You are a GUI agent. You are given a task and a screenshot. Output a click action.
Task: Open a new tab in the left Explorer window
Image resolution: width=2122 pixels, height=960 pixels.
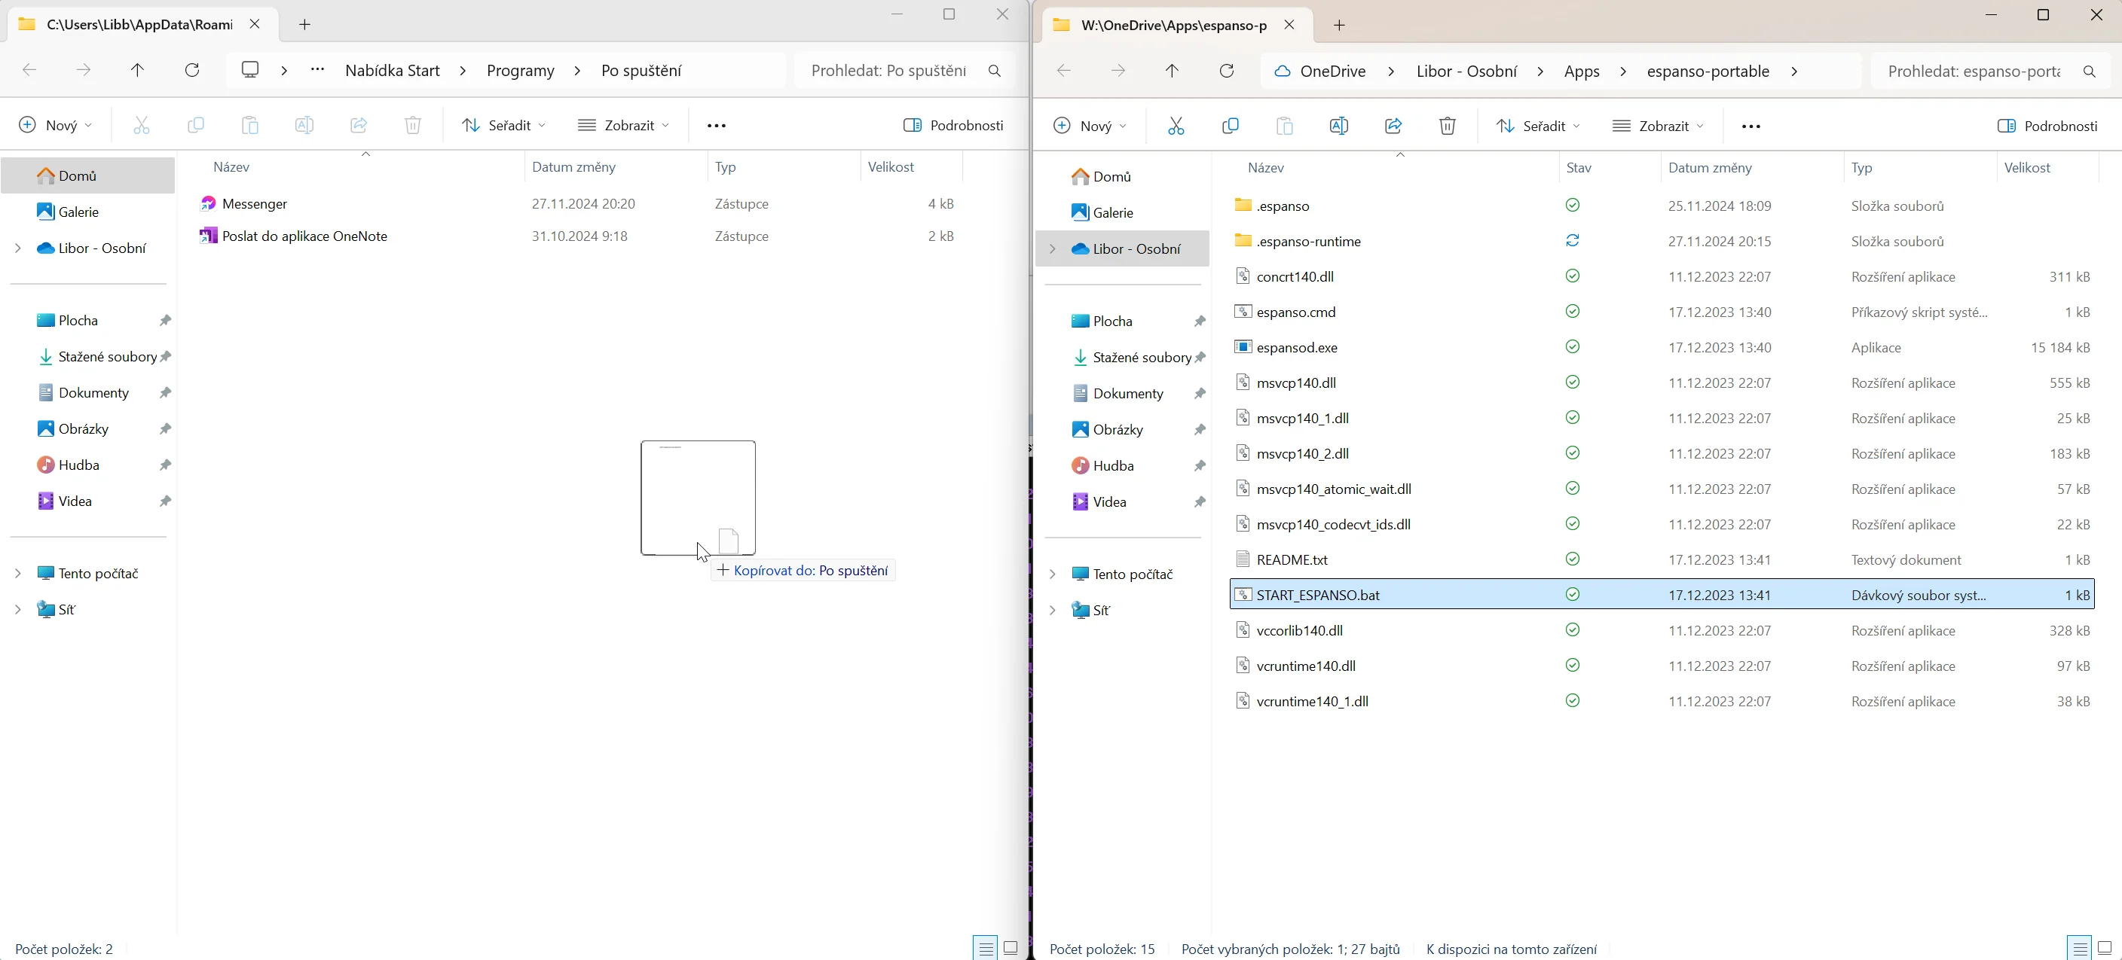304,25
